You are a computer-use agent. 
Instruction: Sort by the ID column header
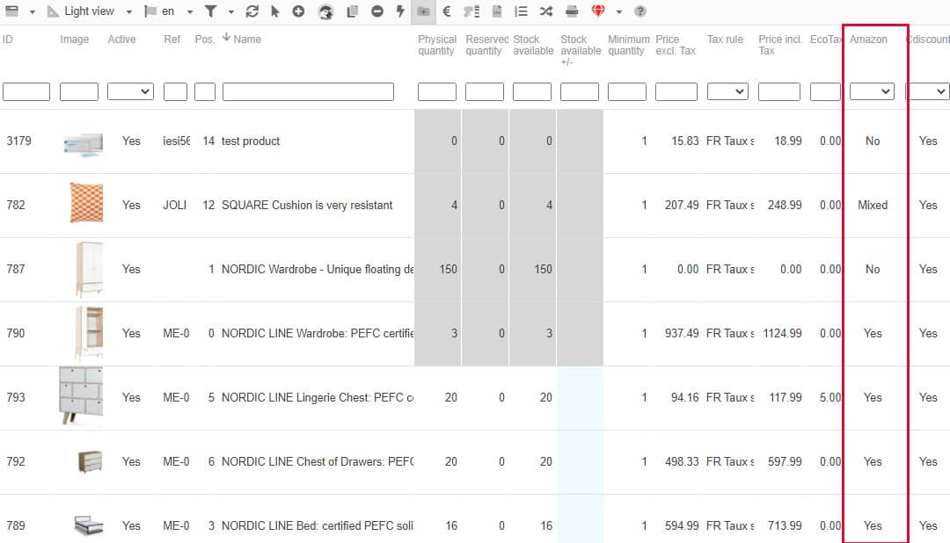(7, 40)
